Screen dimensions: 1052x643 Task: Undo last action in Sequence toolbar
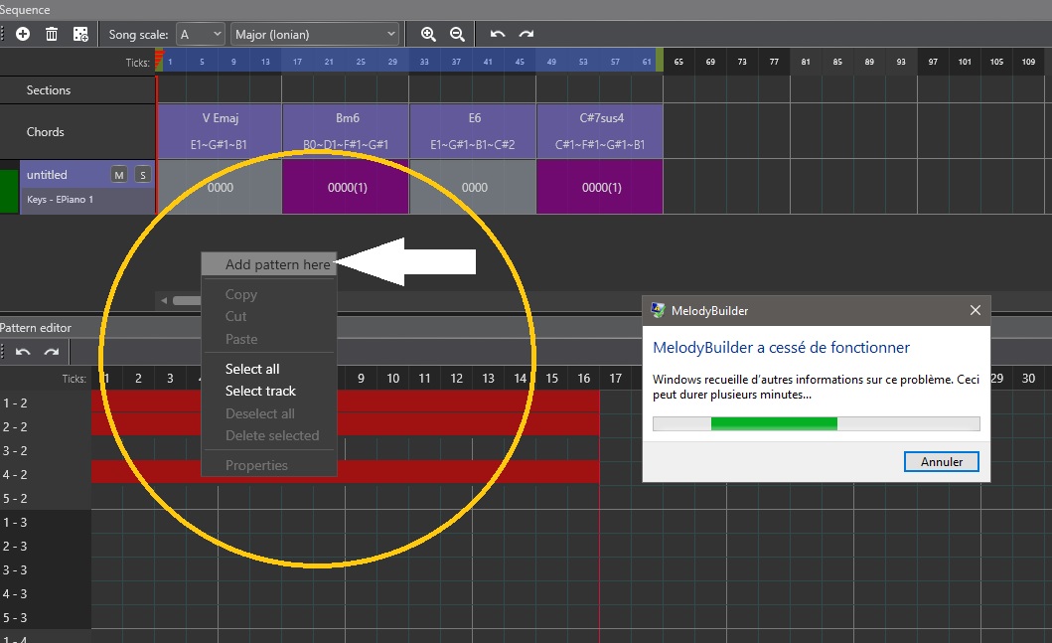point(498,34)
